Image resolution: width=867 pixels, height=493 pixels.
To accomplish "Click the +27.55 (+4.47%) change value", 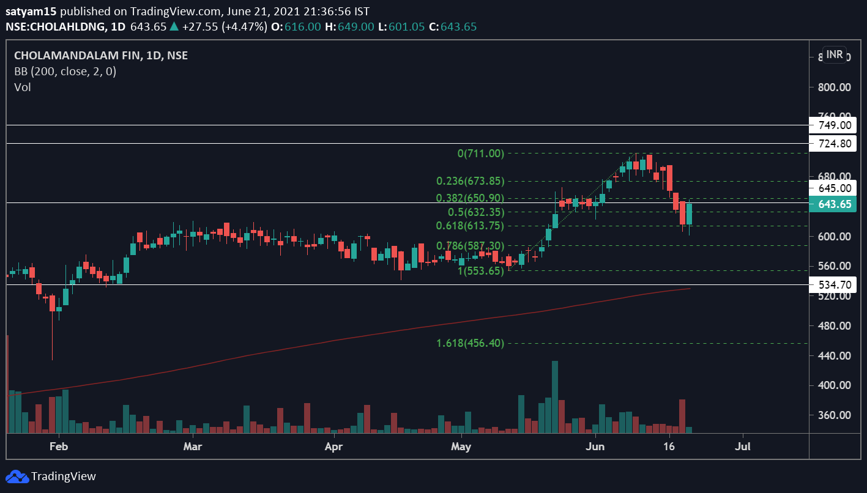I will (x=224, y=27).
